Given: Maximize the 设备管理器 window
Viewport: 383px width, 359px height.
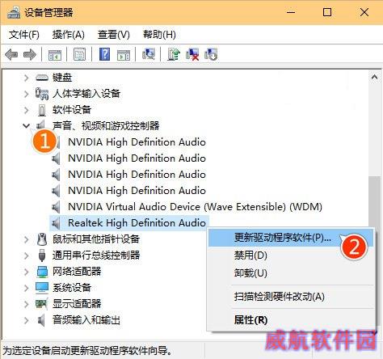Looking at the screenshot, I should pyautogui.click(x=327, y=12).
